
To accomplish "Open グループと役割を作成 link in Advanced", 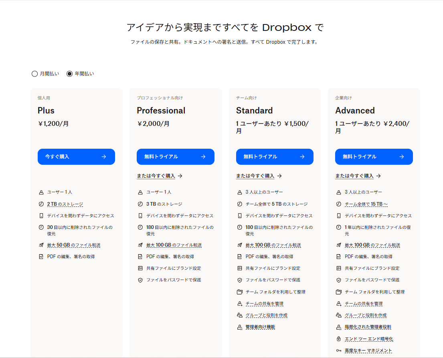I will point(366,316).
